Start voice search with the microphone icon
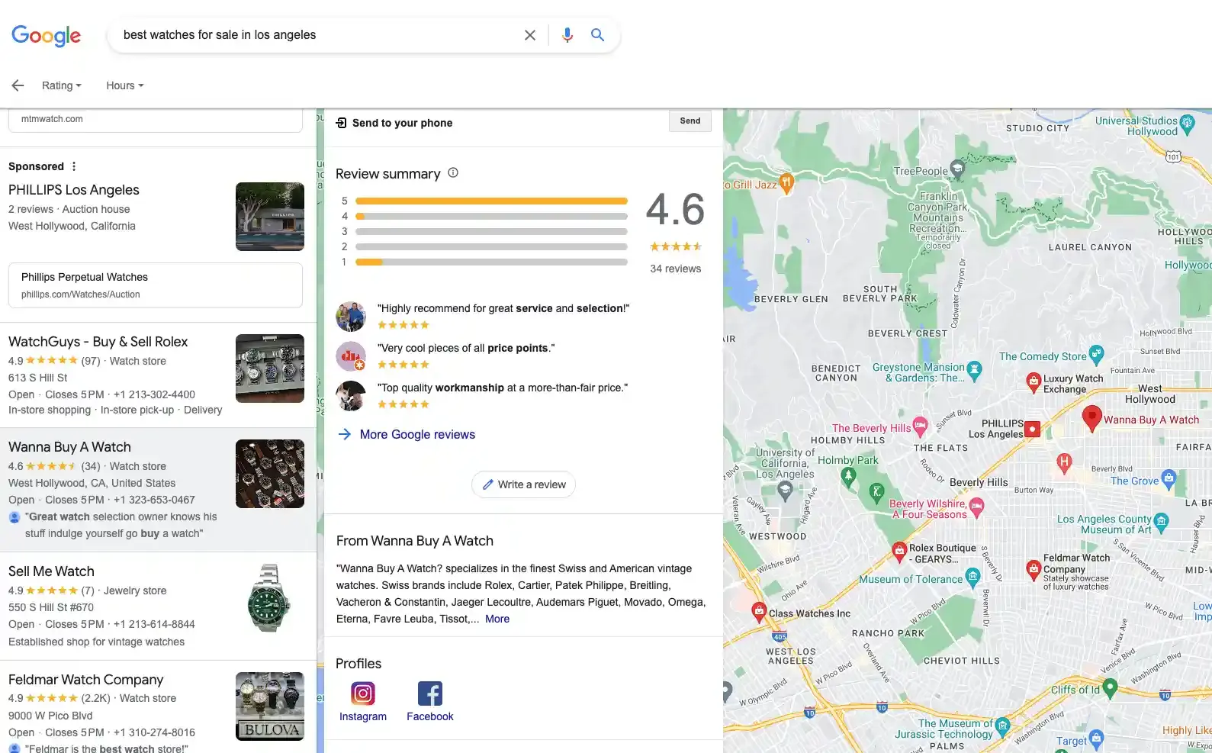This screenshot has width=1212, height=753. (567, 35)
